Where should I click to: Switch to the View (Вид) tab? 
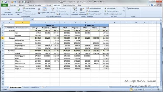[79, 5]
